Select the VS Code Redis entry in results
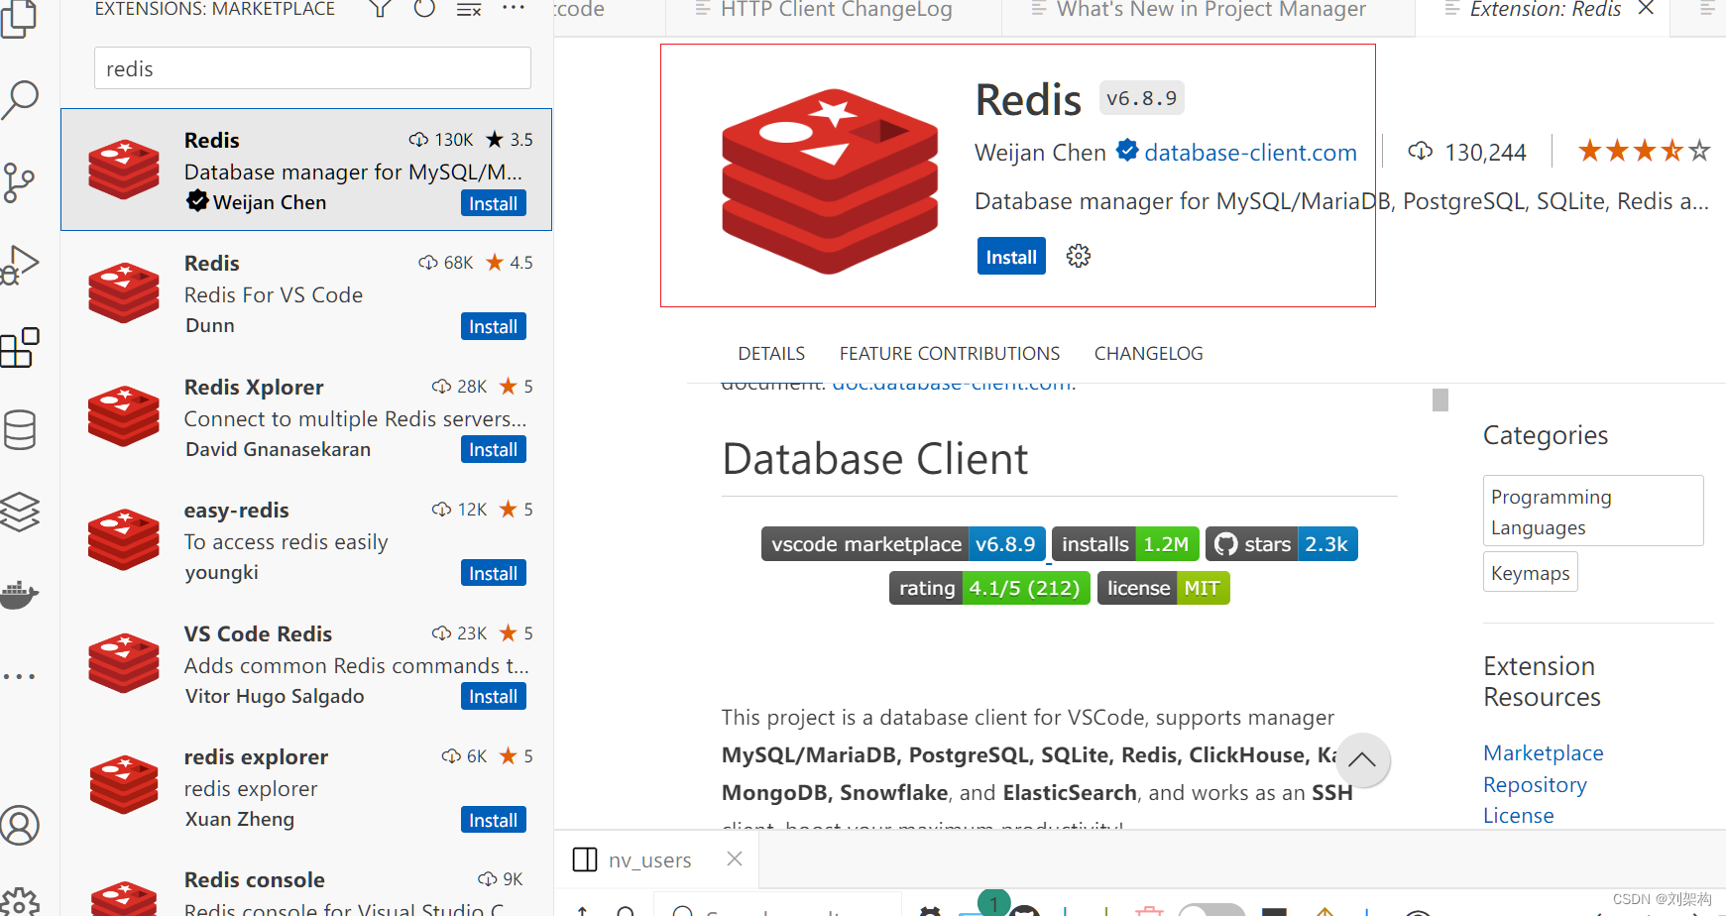Image resolution: width=1726 pixels, height=916 pixels. pyautogui.click(x=306, y=664)
